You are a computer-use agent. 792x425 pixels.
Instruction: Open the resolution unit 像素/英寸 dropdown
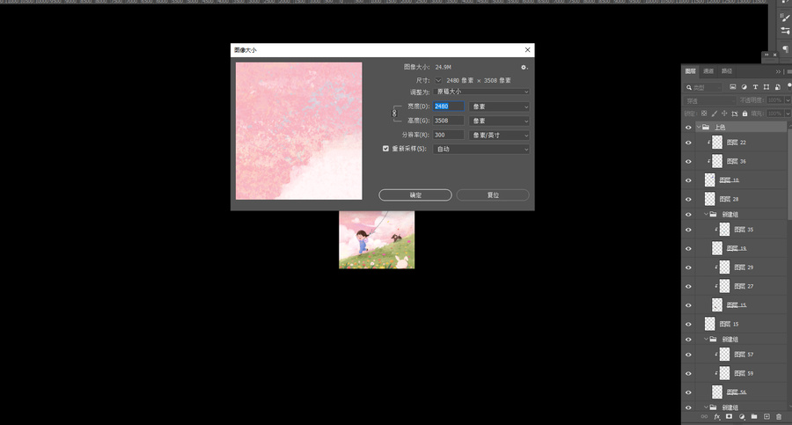[499, 135]
